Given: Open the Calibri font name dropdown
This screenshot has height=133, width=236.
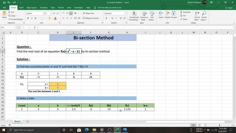Looking at the screenshot, I should 43,13.
